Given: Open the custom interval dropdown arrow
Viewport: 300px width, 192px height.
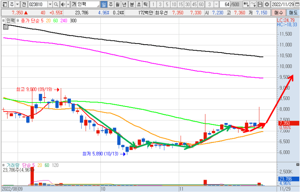Looking at the screenshot, I should point(216,4).
